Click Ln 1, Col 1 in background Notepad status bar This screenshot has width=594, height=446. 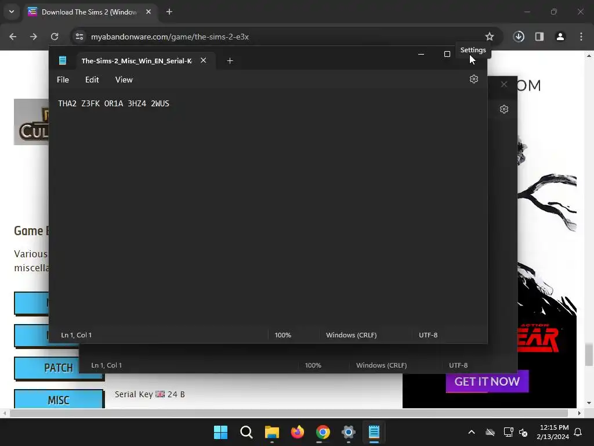(x=107, y=365)
